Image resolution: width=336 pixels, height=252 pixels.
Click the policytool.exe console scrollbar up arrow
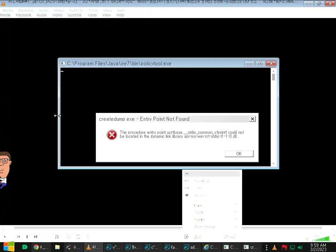click(x=273, y=71)
